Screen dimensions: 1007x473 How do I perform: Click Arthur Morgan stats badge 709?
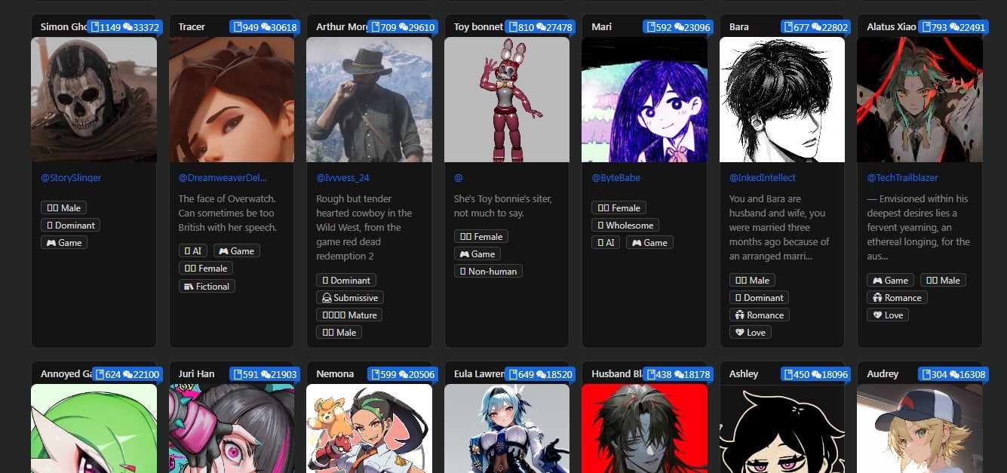coord(402,26)
